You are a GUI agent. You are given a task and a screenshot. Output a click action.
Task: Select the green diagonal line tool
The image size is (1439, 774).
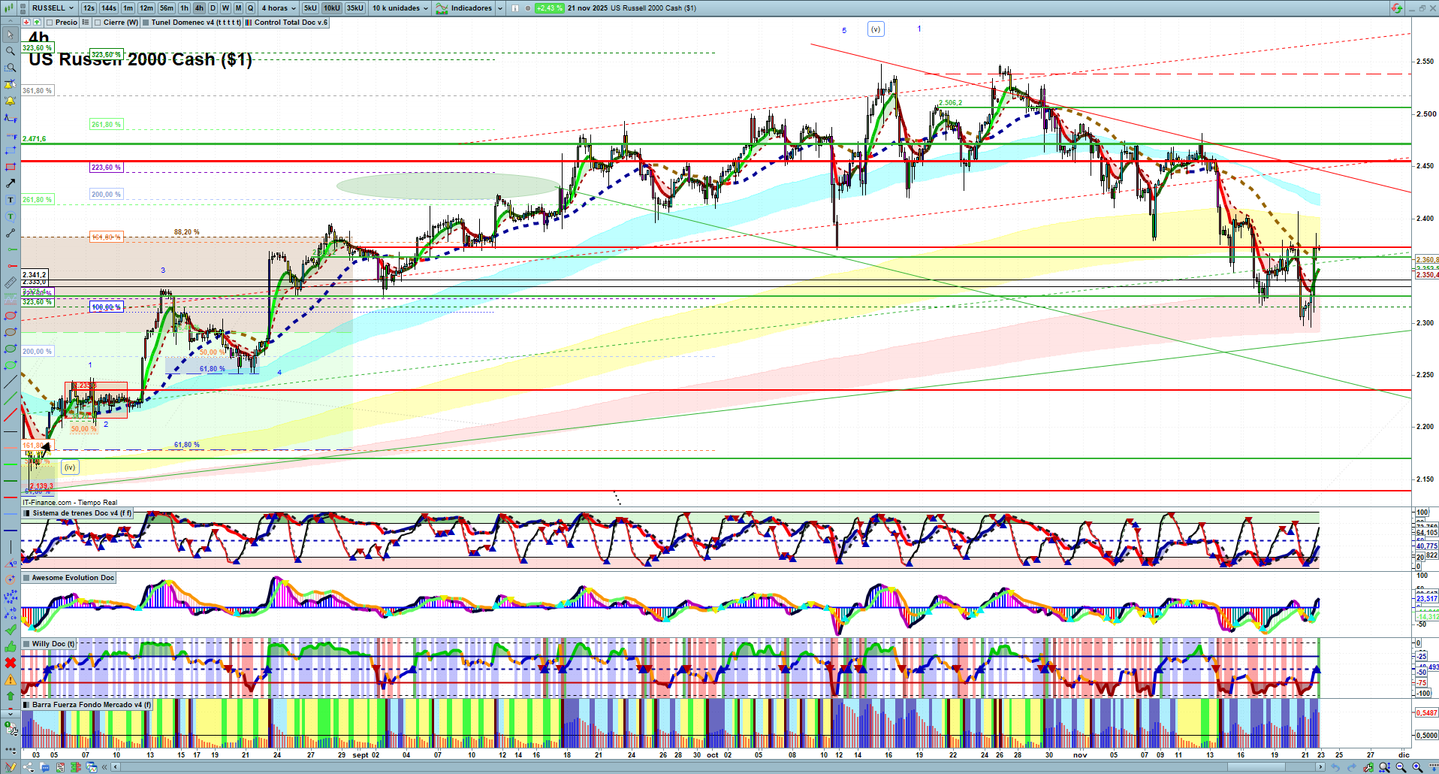pyautogui.click(x=11, y=398)
